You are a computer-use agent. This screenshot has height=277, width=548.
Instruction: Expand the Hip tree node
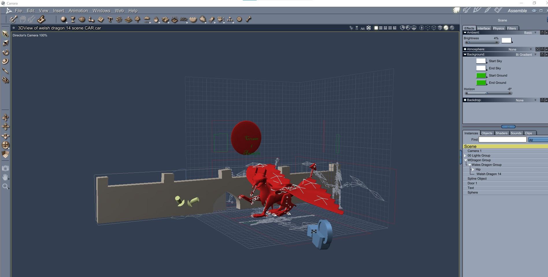coord(473,169)
